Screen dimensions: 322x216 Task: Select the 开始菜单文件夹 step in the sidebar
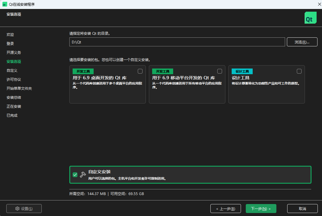19,89
